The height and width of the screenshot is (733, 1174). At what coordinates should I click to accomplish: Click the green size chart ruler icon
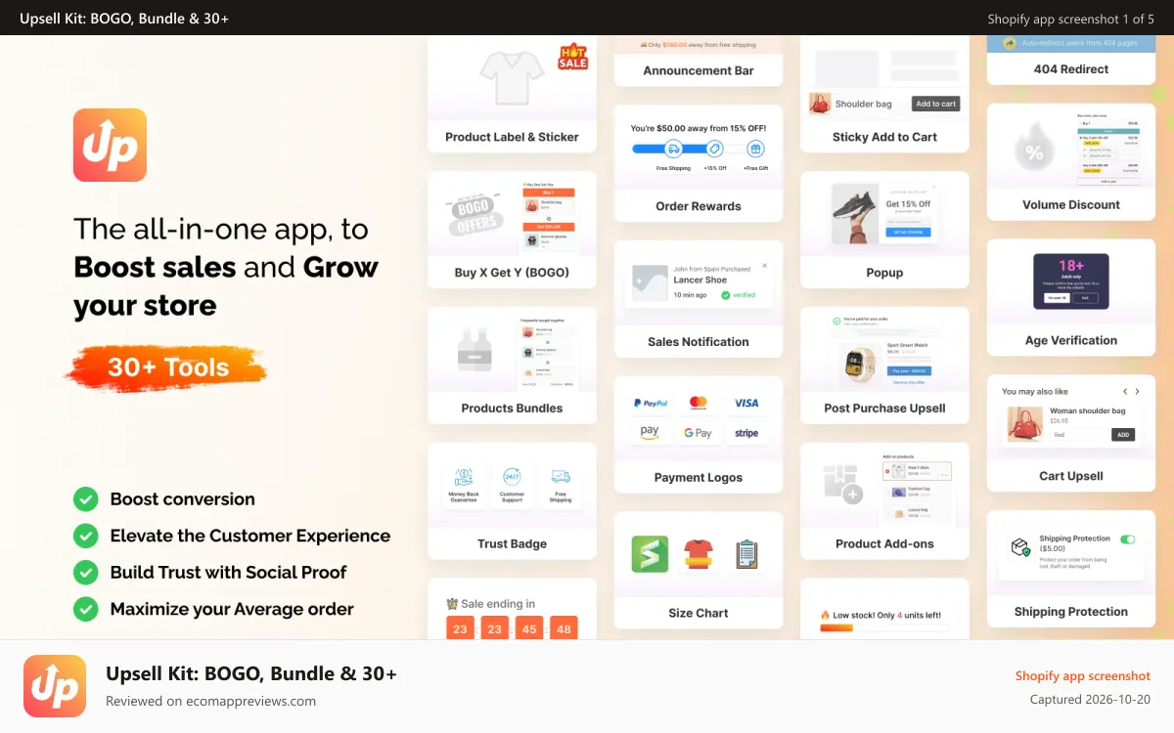(650, 554)
